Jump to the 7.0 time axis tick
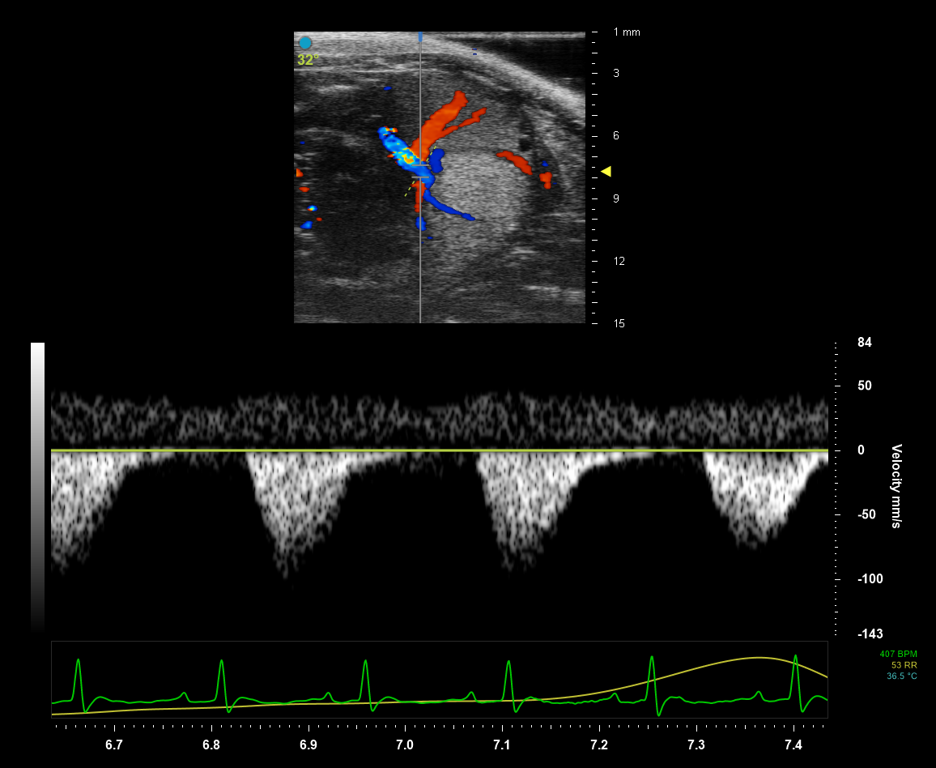Viewport: 936px width, 768px height. 405,745
